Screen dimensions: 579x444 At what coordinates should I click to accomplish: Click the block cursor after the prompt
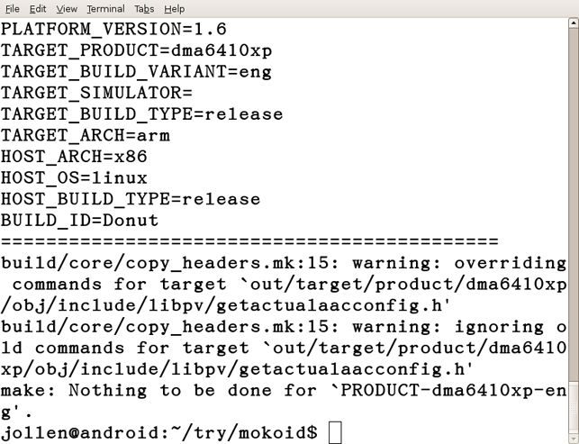coord(335,432)
